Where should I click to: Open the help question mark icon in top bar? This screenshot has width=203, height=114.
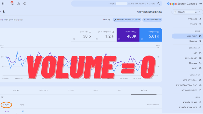(x=25, y=3)
